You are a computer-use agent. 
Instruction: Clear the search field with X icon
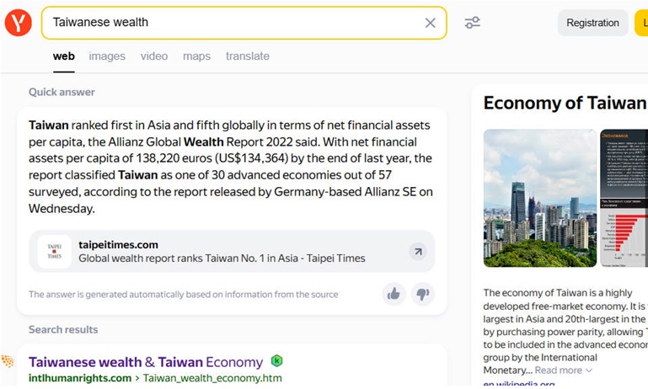[x=430, y=23]
